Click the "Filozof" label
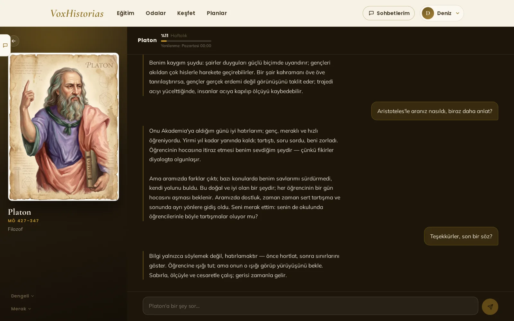This screenshot has width=514, height=321. pyautogui.click(x=15, y=229)
